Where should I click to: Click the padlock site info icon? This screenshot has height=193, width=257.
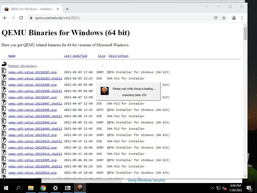click(31, 18)
